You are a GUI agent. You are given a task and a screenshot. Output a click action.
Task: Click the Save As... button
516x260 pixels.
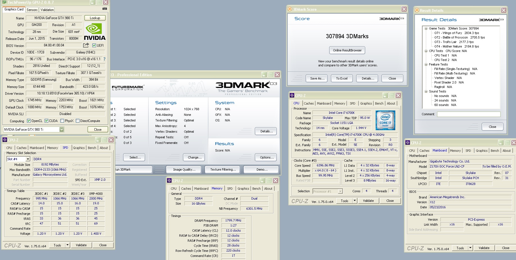click(x=317, y=78)
